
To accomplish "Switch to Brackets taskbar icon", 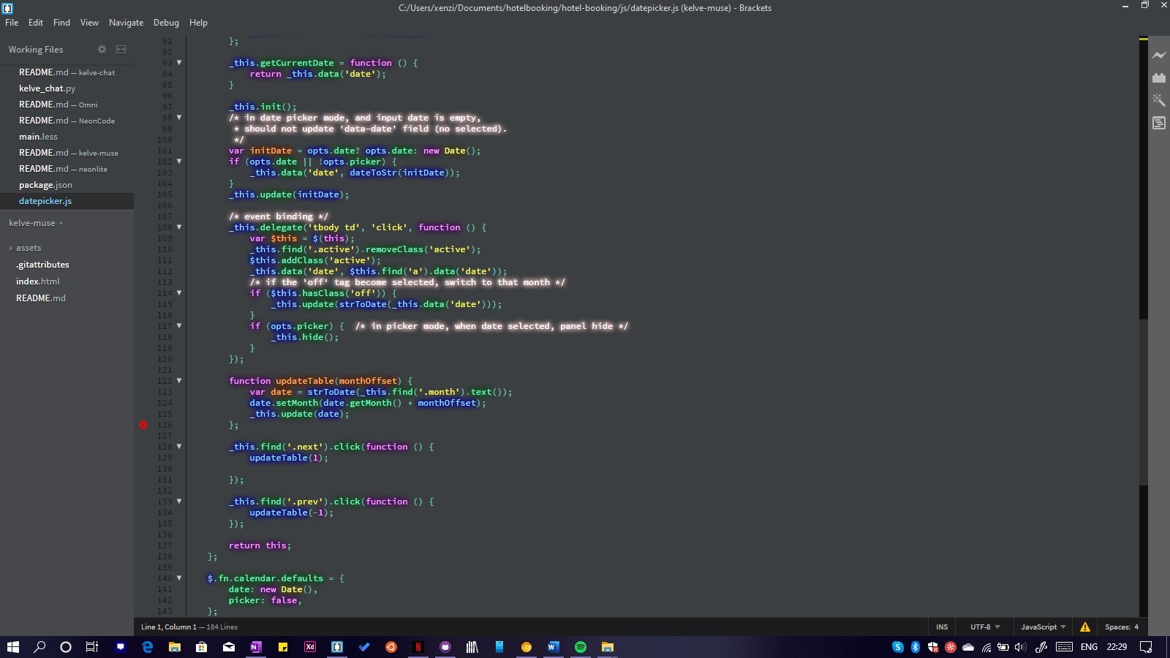I will (x=337, y=647).
